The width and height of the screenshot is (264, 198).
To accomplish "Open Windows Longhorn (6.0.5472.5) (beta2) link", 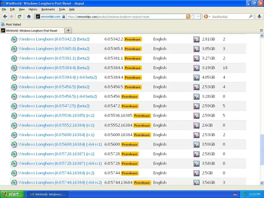I will [54, 106].
